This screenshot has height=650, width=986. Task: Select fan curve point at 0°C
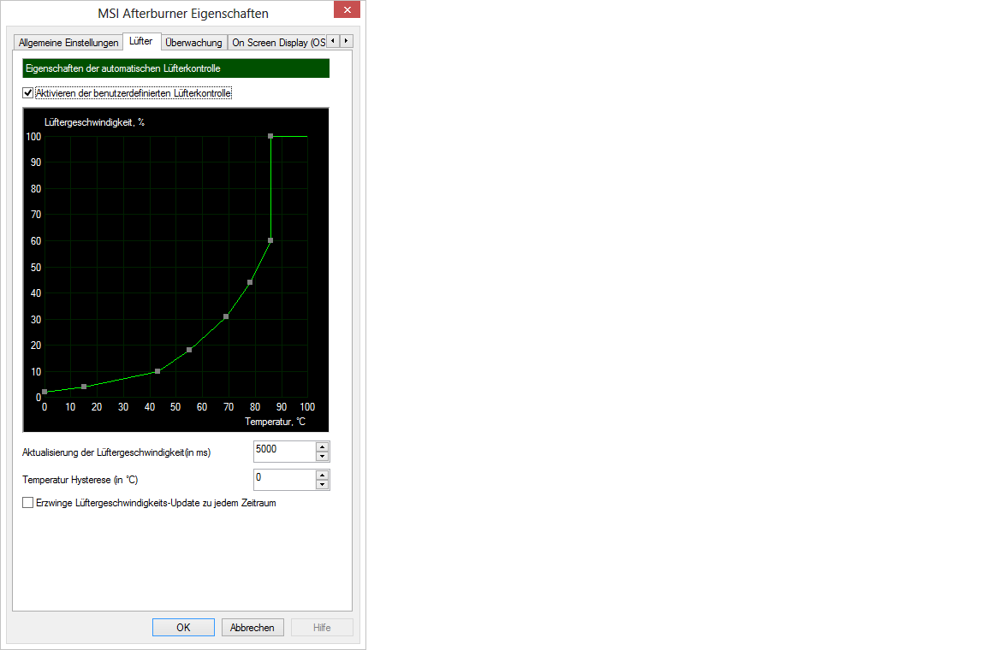coord(45,392)
